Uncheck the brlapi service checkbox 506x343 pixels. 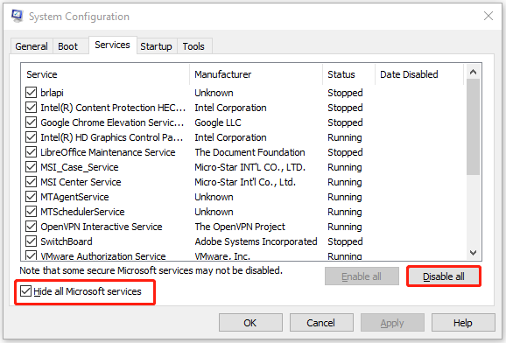31,93
